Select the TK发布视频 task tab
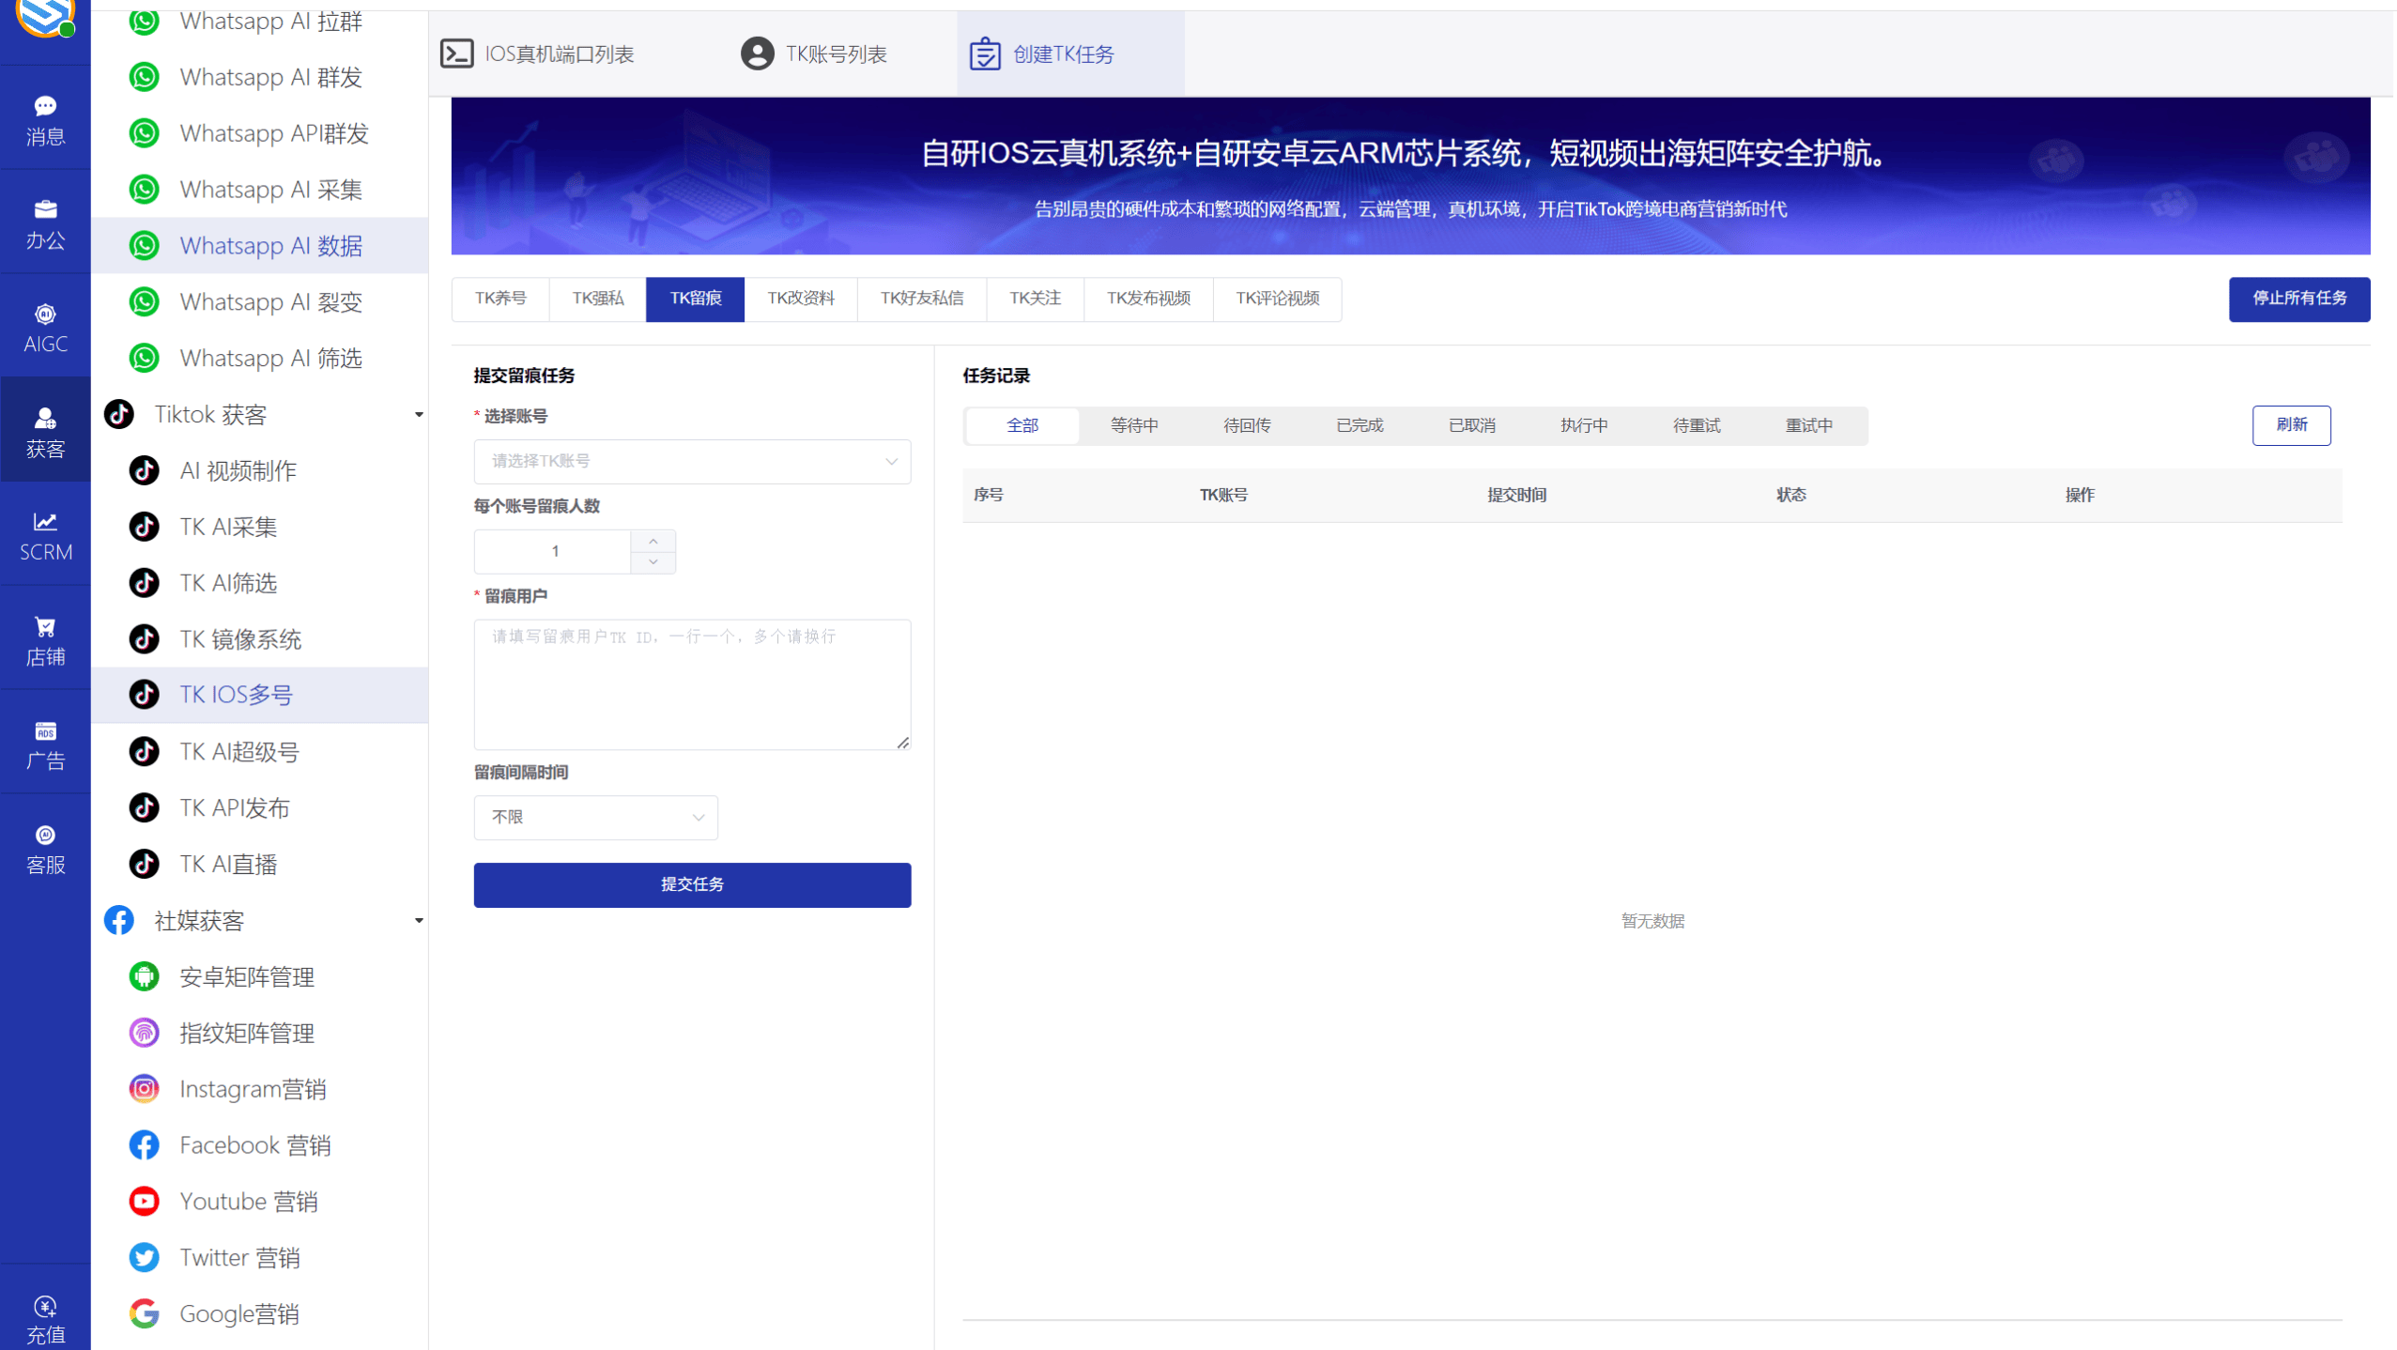2397x1350 pixels. 1147,299
